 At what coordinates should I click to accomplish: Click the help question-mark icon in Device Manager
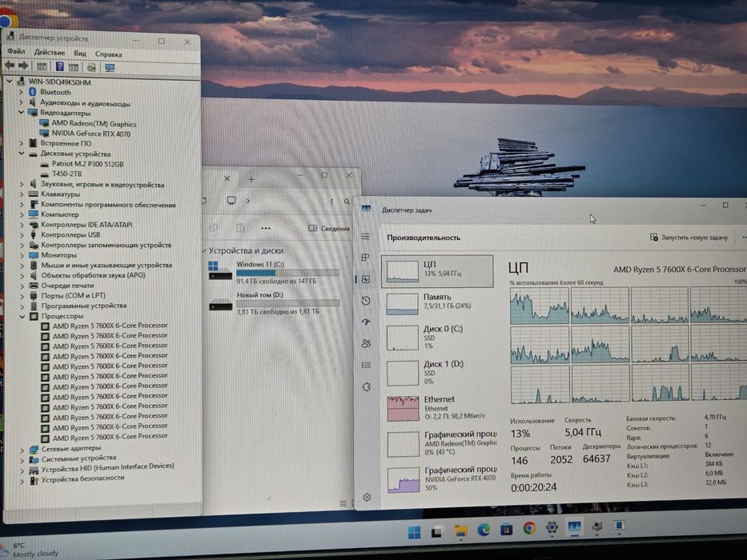point(59,66)
